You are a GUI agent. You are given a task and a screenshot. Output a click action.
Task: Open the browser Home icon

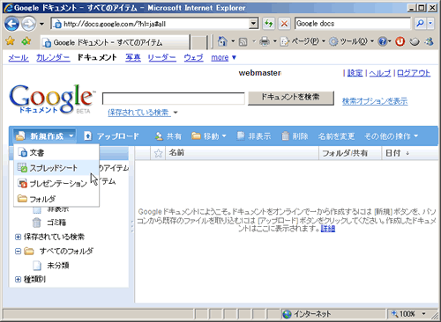222,41
